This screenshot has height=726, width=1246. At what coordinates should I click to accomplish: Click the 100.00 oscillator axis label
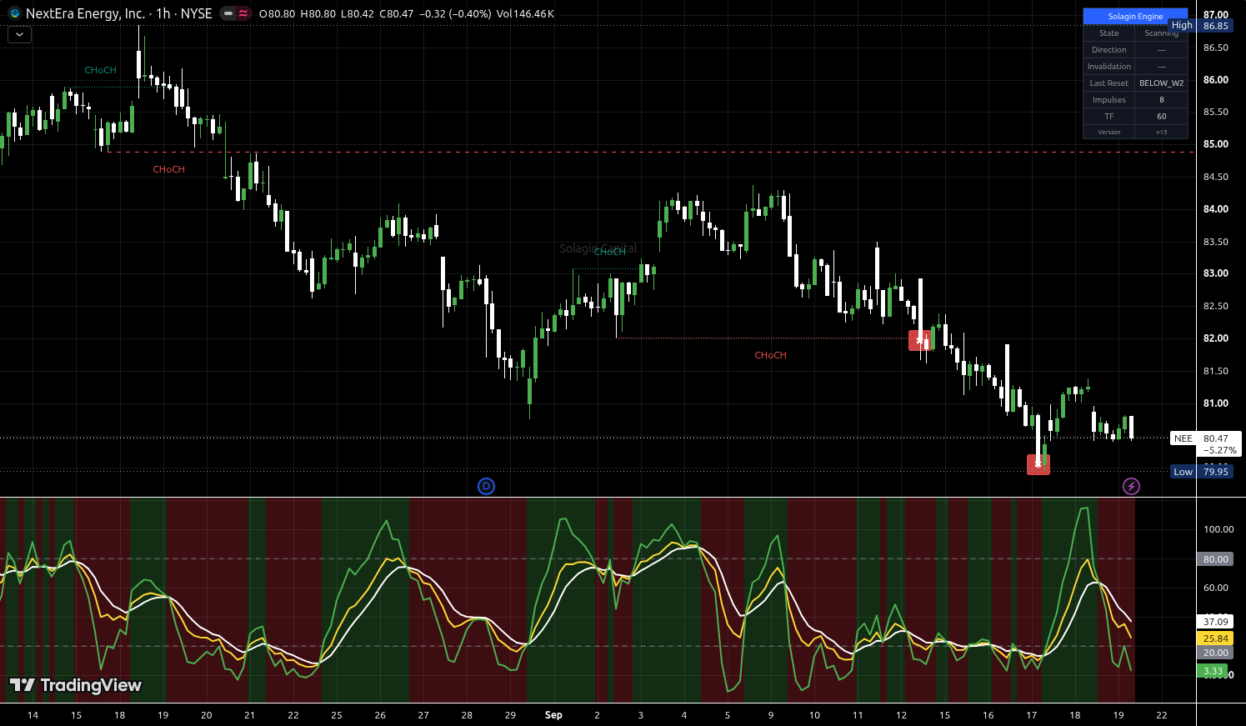(x=1218, y=529)
